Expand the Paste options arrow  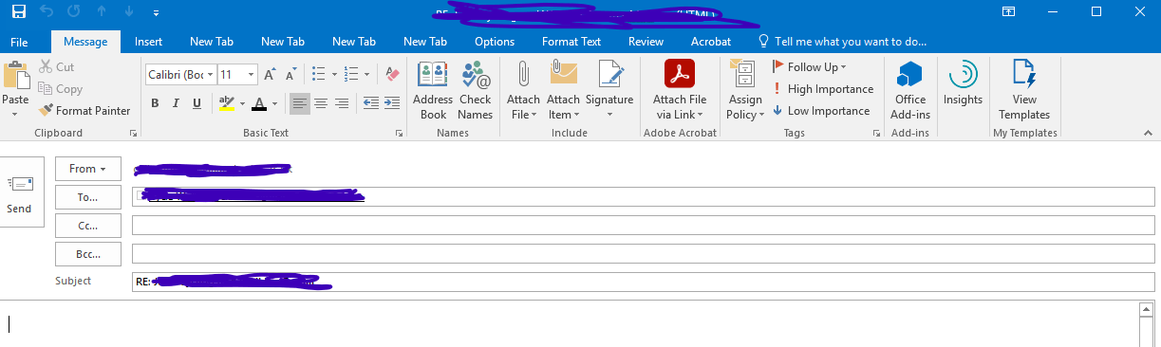15,114
